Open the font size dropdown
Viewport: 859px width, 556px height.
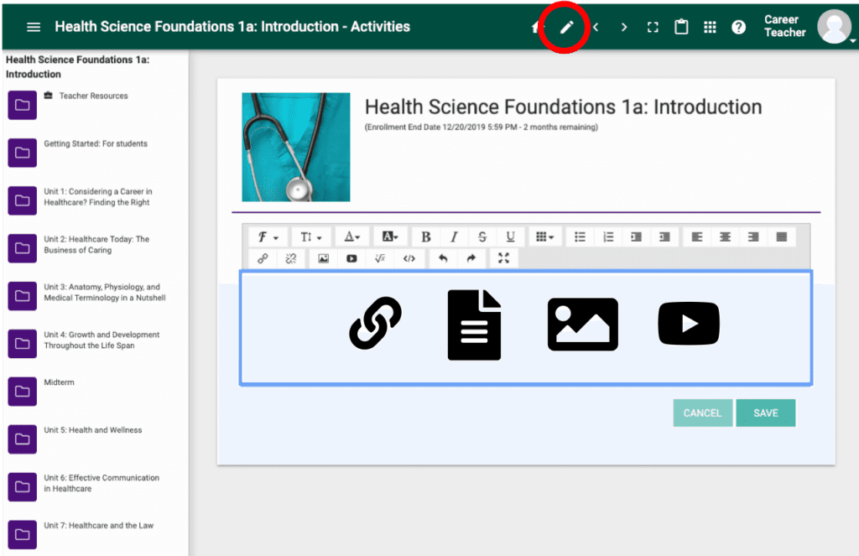[311, 237]
